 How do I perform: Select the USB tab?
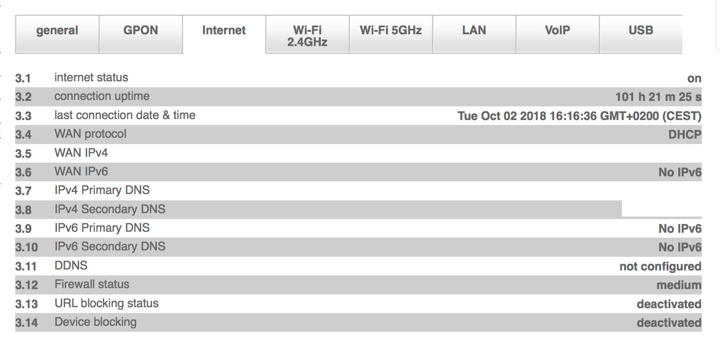pos(641,31)
